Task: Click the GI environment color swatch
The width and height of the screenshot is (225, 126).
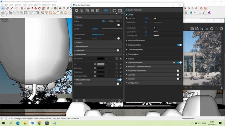Action: click(x=101, y=64)
